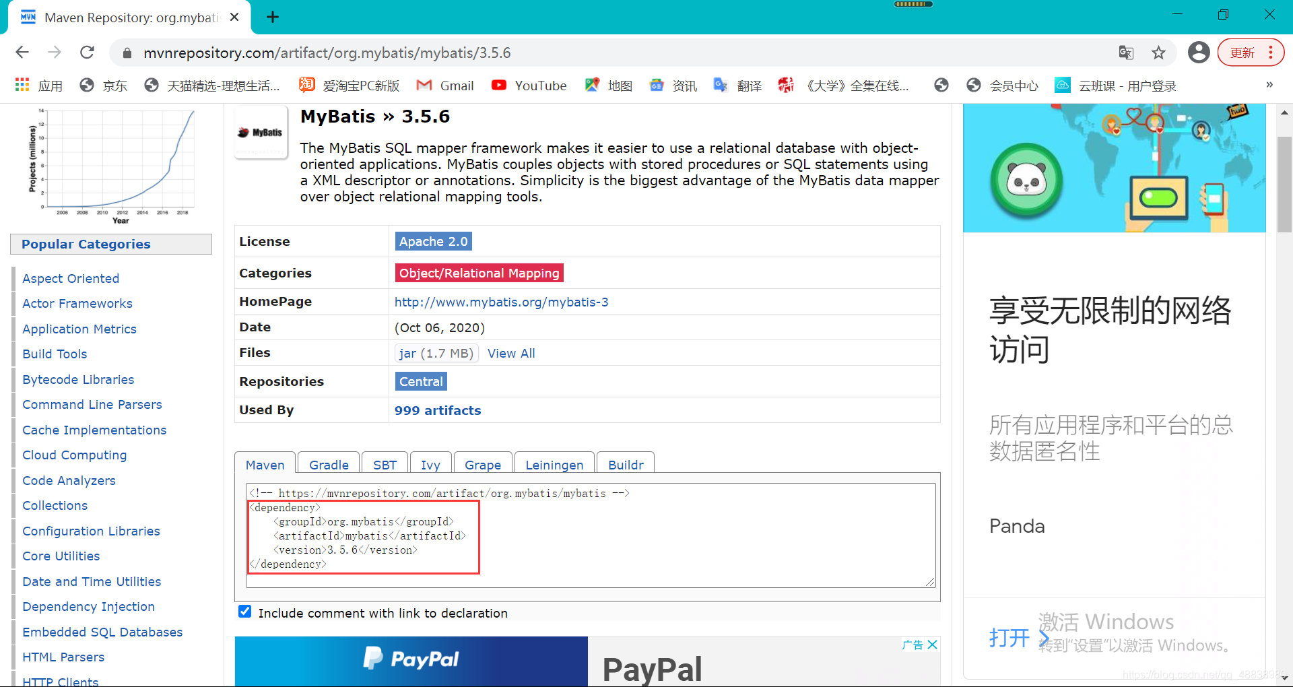Viewport: 1293px width, 687px height.
Task: Bookmark this page with the star icon
Action: click(1158, 53)
